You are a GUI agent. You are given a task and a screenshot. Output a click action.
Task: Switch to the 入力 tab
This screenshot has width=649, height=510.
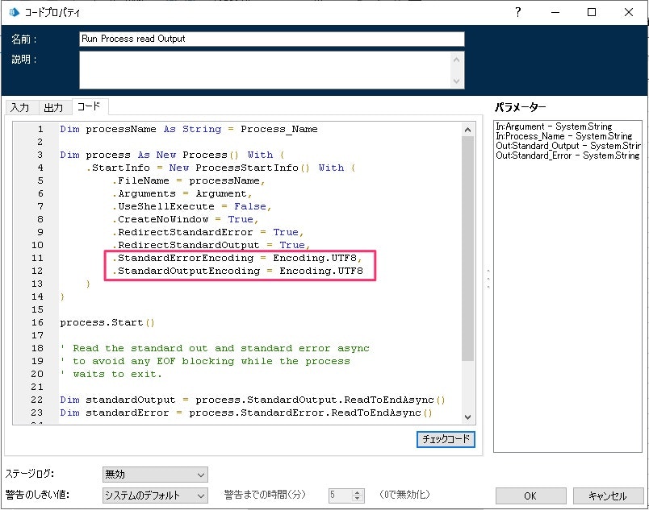[19, 107]
